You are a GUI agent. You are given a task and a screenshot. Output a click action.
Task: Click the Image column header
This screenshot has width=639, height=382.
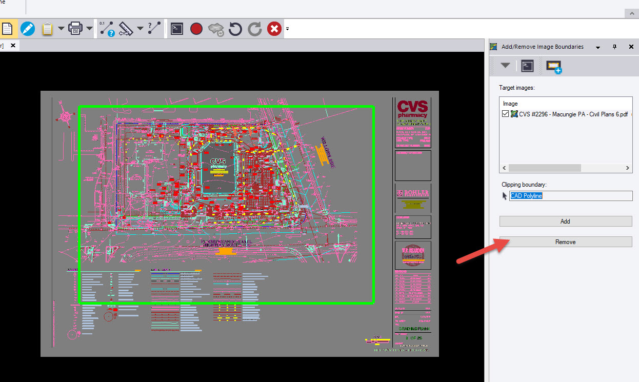510,104
